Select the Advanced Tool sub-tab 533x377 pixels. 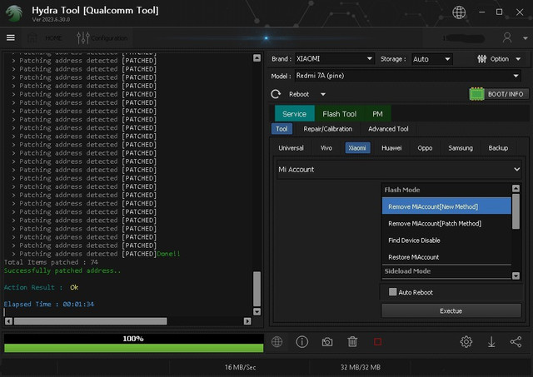[x=388, y=129]
